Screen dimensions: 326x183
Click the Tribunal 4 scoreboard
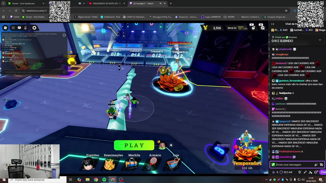point(156,54)
